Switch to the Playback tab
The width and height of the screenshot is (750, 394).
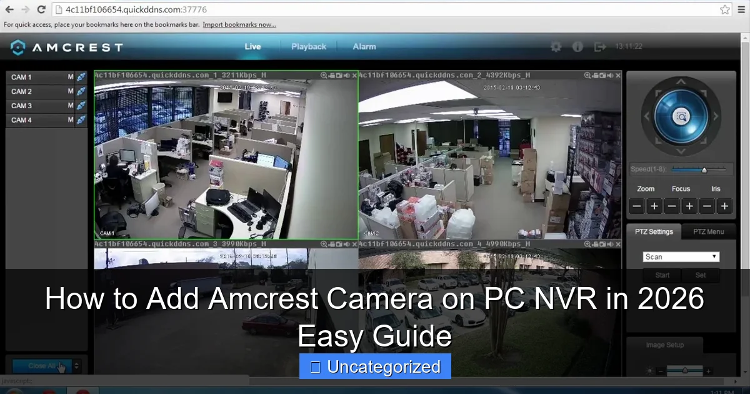click(309, 46)
